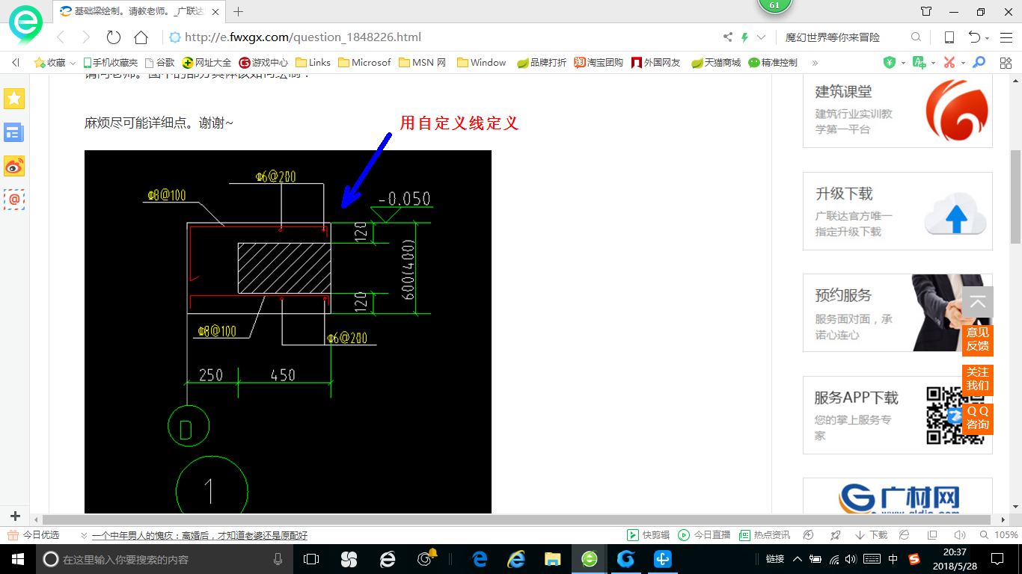Open the Weibo icon in sidebar
The height and width of the screenshot is (574, 1022).
coord(14,166)
